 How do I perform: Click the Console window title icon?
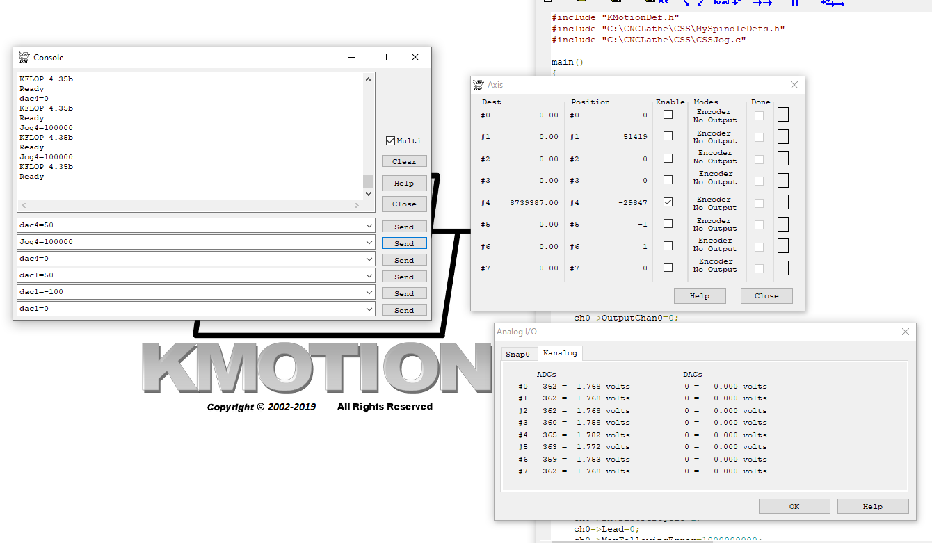[x=24, y=58]
